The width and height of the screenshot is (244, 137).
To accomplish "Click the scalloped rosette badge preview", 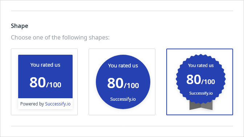I will click(x=201, y=79).
